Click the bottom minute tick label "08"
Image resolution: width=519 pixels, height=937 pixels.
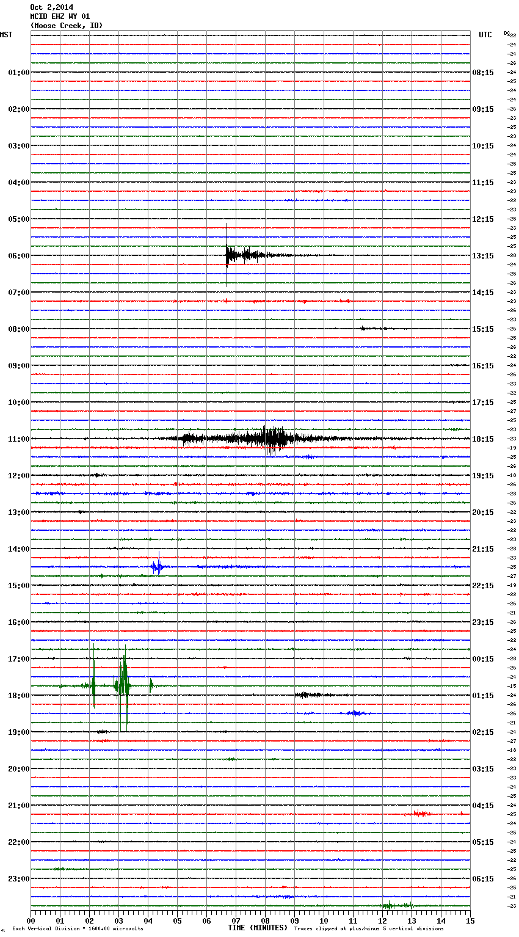(x=265, y=921)
